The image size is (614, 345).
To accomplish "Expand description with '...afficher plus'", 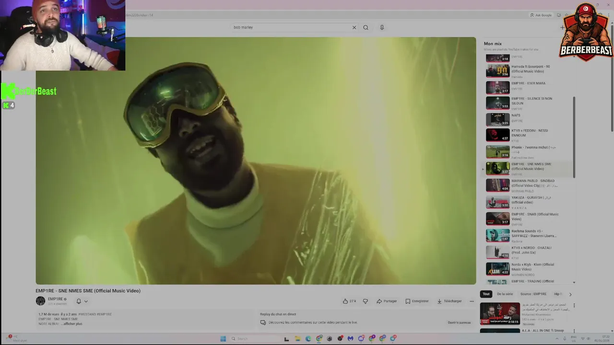I will click(71, 323).
